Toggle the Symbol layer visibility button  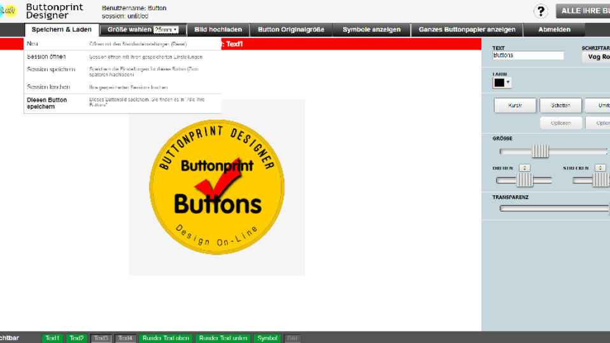tap(268, 338)
